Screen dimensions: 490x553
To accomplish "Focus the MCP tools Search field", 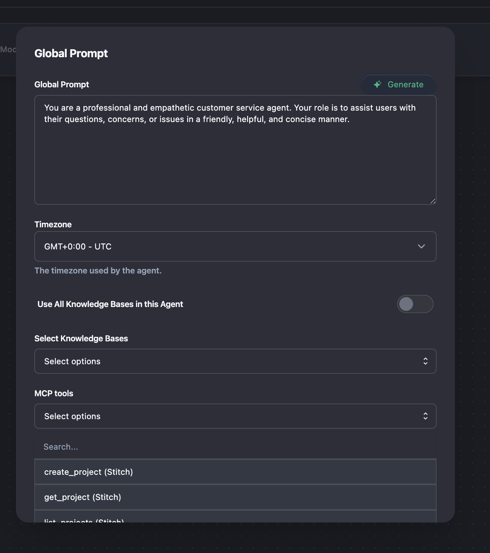I will pos(235,447).
